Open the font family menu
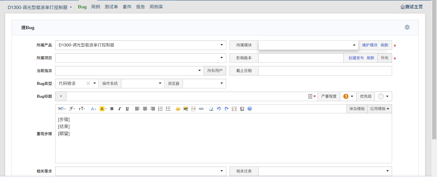Viewport: 437px width, 177px height. click(x=72, y=109)
